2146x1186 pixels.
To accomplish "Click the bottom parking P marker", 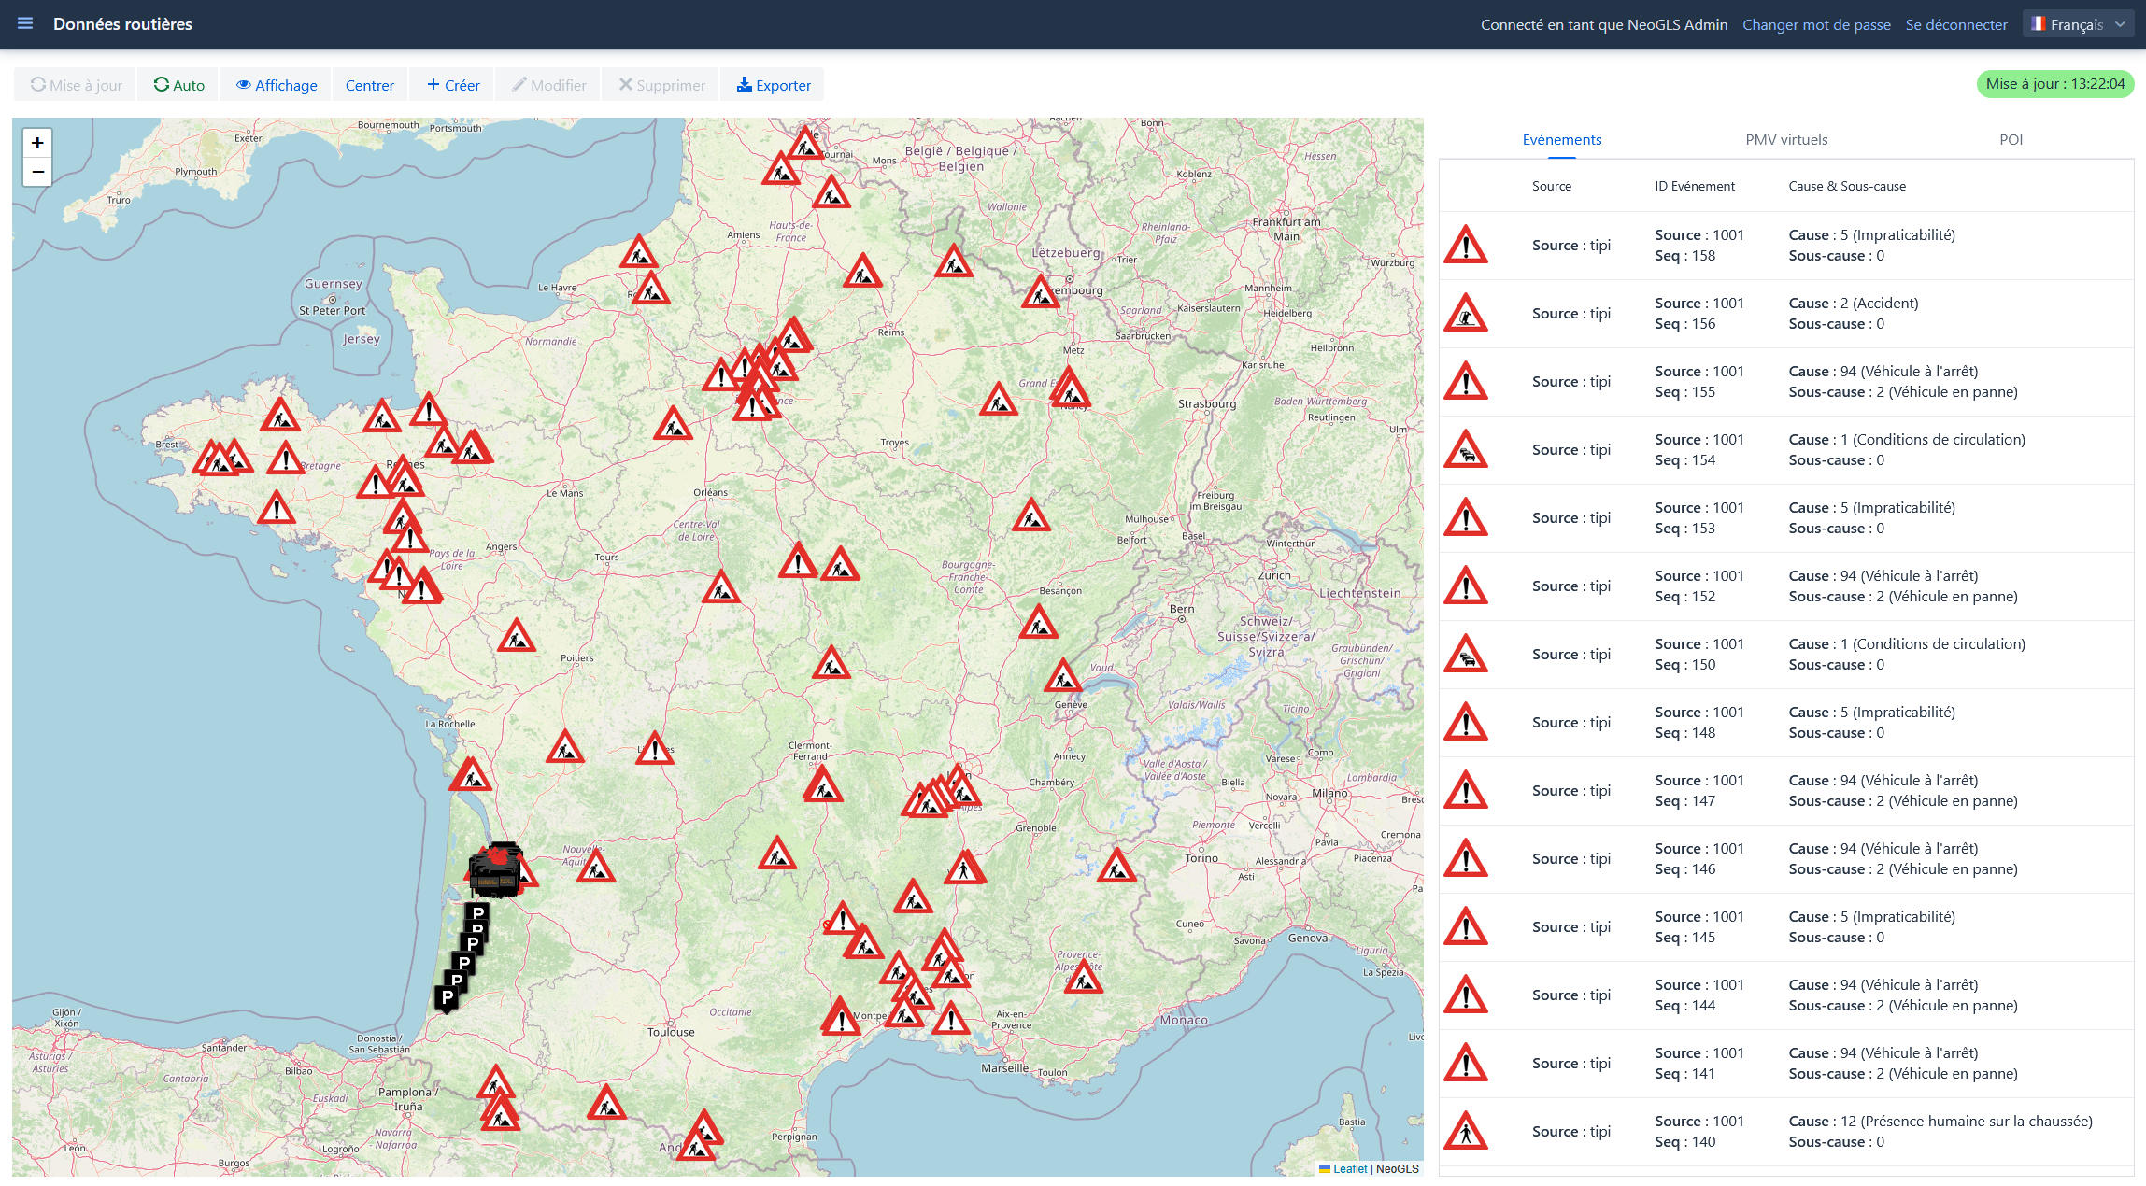I will point(448,998).
